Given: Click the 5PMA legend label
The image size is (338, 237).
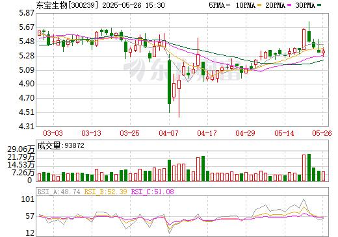Looking at the screenshot, I should click(x=216, y=5).
